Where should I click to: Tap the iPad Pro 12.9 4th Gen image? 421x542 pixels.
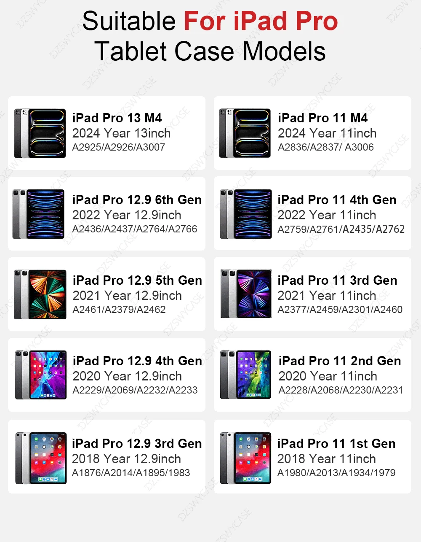coord(41,375)
